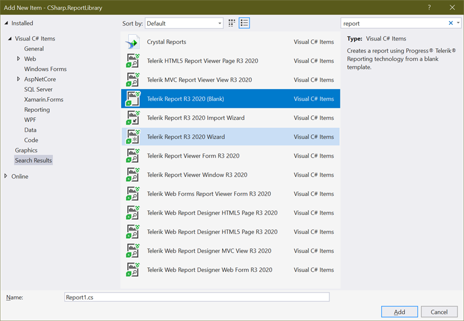Viewport: 464px width, 321px height.
Task: Select 'Telerik HTML5 Report Viewer Page R3 2020'
Action: click(202, 61)
